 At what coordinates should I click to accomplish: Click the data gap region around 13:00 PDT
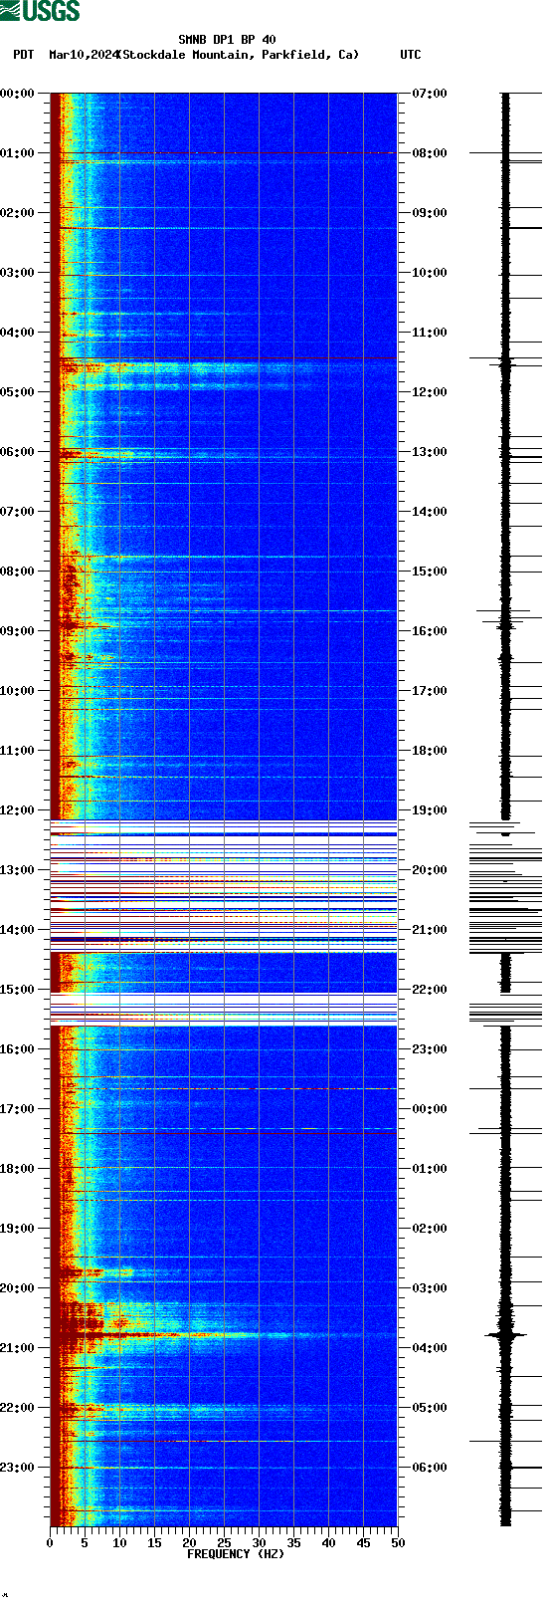pos(224,886)
